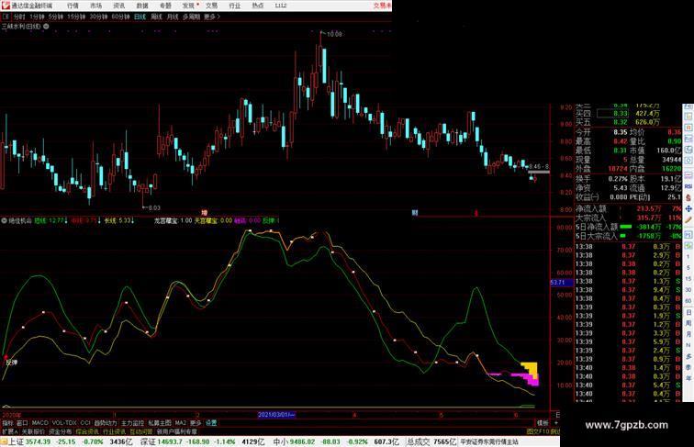Click the blue four-way move arrows icon
Viewport: 694px width, 447px height.
688,208
